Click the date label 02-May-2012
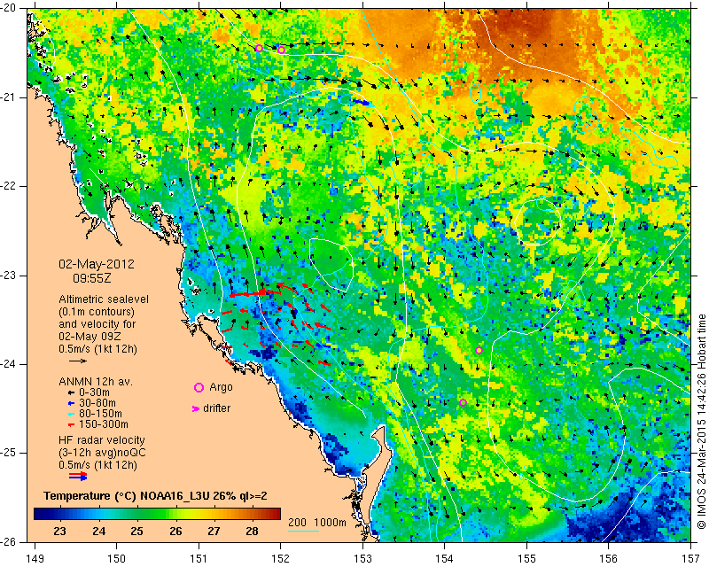The image size is (709, 567). pyautogui.click(x=97, y=264)
